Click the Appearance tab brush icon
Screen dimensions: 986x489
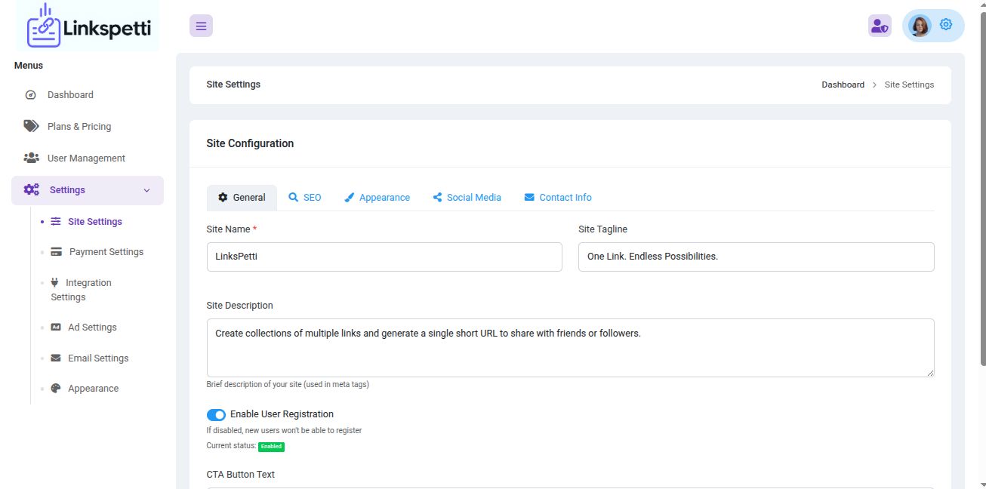click(x=350, y=198)
